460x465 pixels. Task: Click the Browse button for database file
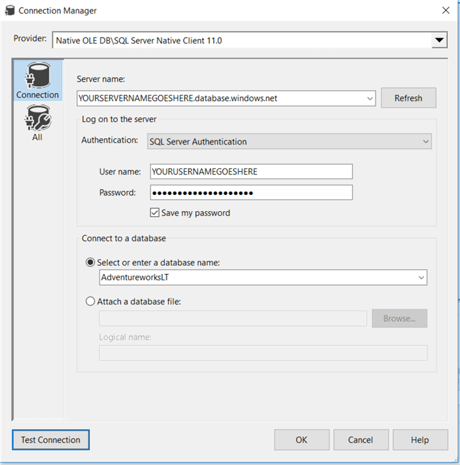coord(399,318)
